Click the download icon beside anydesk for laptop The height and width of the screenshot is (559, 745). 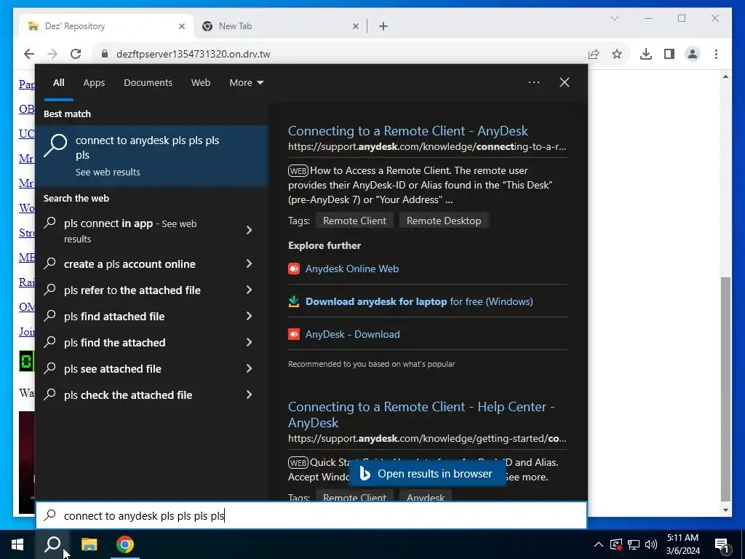pyautogui.click(x=294, y=301)
